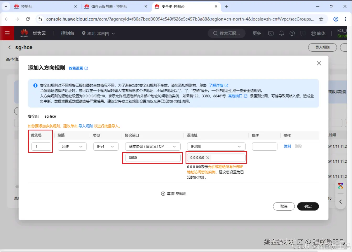Open the cloud service search box

tap(227, 33)
